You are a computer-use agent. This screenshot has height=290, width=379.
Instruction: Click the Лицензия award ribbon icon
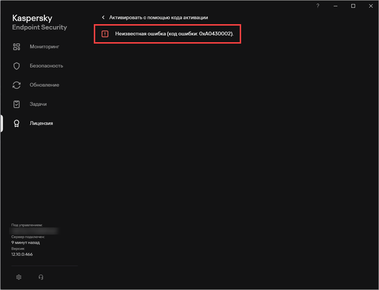(x=17, y=124)
